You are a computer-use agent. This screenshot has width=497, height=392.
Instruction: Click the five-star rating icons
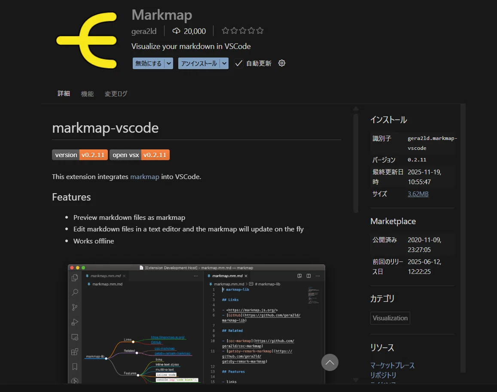click(242, 31)
